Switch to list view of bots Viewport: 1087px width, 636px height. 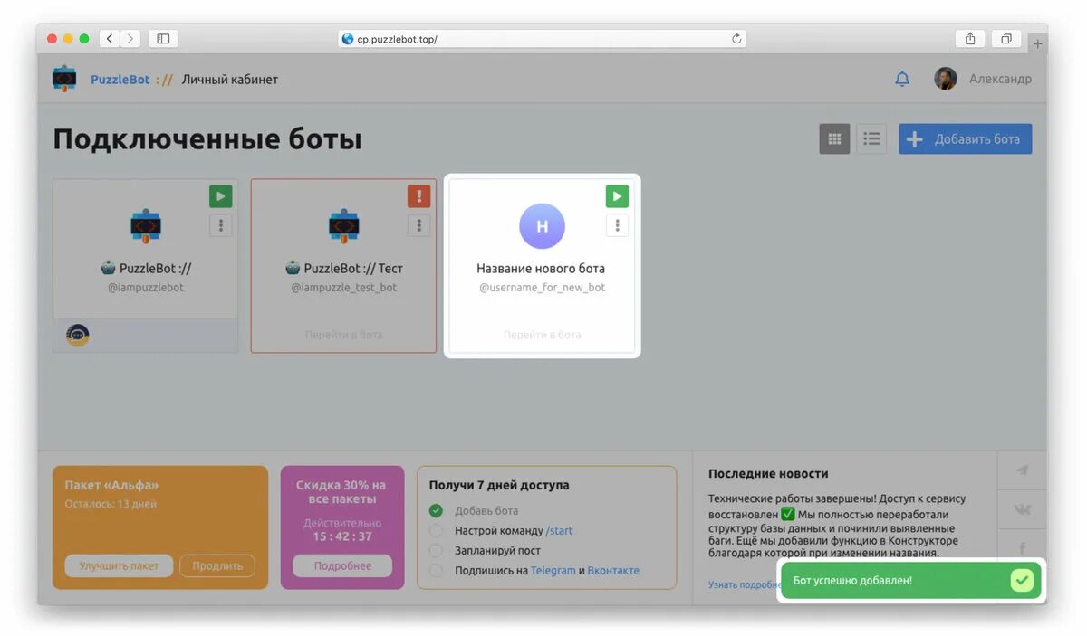tap(871, 139)
